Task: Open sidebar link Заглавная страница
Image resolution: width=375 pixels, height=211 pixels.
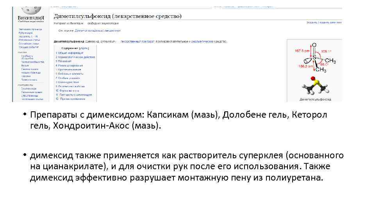Action: [30, 29]
